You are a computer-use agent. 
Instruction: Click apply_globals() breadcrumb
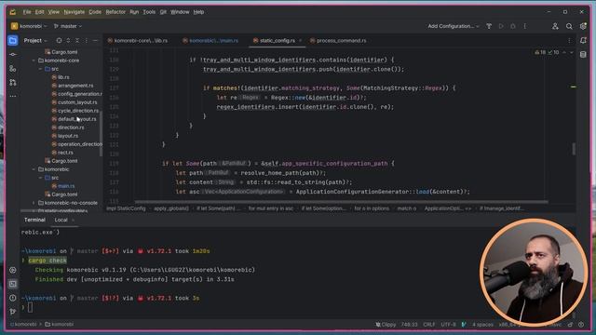[171, 208]
